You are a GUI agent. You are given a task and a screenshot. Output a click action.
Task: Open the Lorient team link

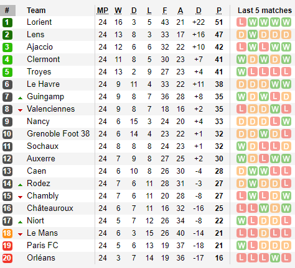coord(39,22)
